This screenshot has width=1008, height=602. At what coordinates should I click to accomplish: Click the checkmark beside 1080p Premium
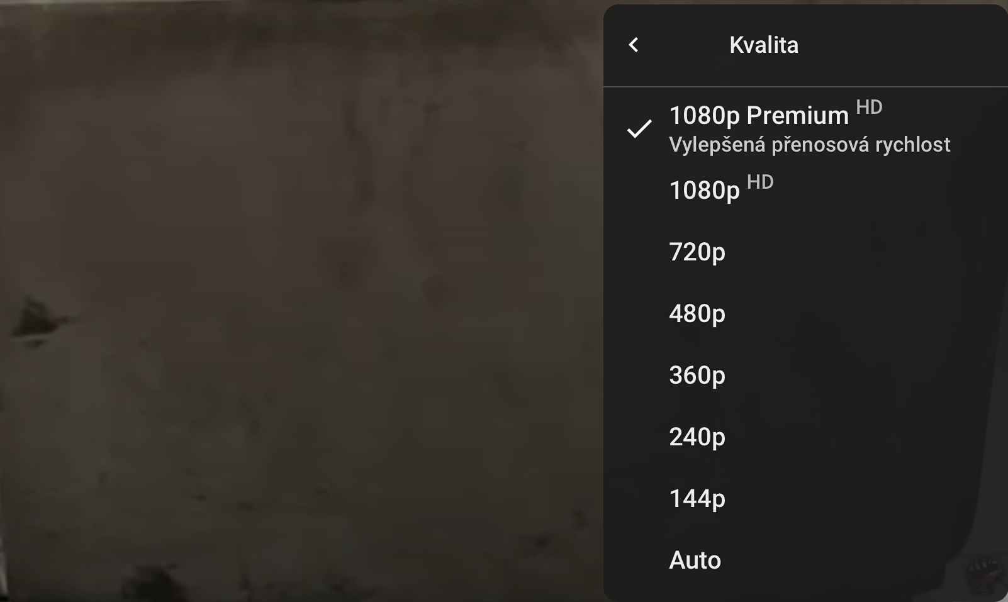pyautogui.click(x=639, y=129)
